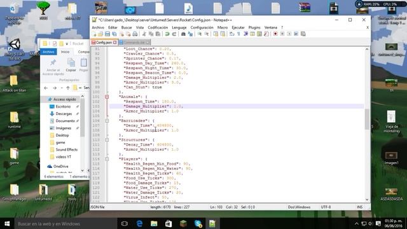Click the Task View taskbar button

(125, 223)
